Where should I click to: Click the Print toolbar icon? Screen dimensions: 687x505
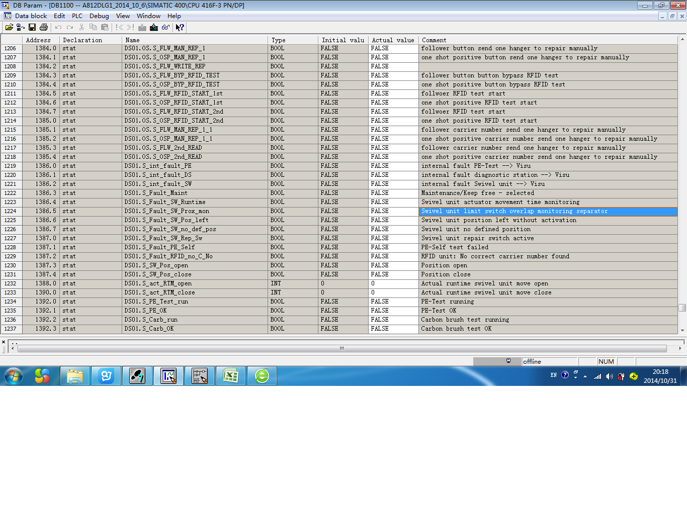[x=44, y=27]
